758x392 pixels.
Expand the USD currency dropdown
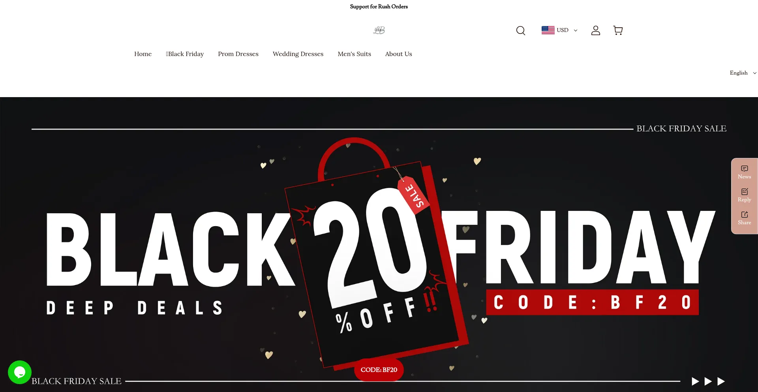pos(559,30)
